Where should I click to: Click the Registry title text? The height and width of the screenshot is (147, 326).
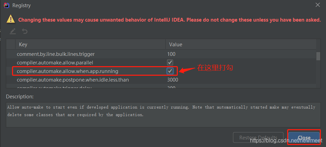click(21, 5)
